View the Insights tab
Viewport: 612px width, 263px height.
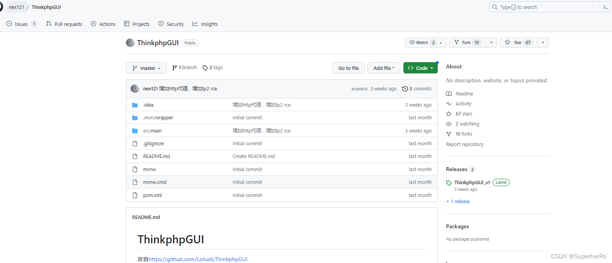tap(205, 24)
